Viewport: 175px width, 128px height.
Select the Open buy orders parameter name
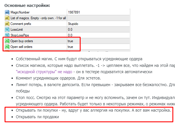tap(22, 41)
